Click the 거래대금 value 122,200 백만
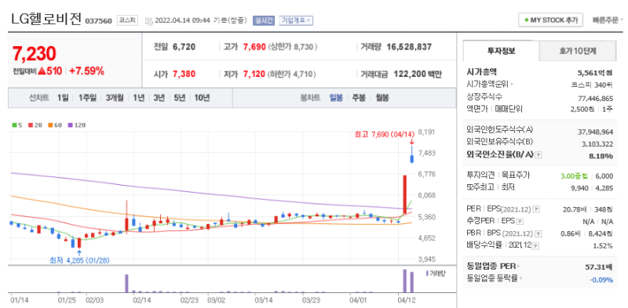 tap(418, 74)
